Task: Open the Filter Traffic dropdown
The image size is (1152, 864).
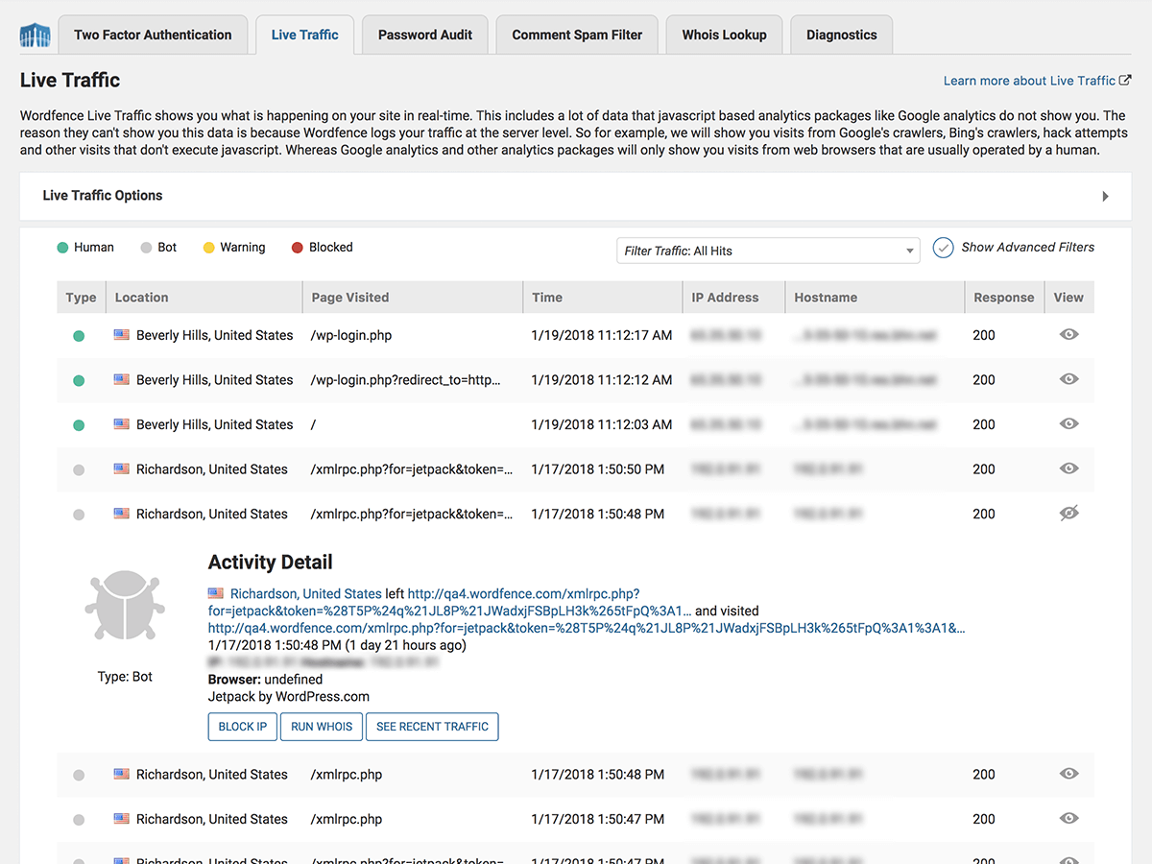Action: (x=767, y=251)
